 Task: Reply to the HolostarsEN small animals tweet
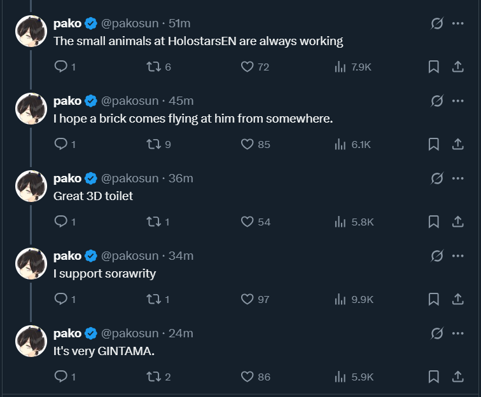tap(61, 67)
